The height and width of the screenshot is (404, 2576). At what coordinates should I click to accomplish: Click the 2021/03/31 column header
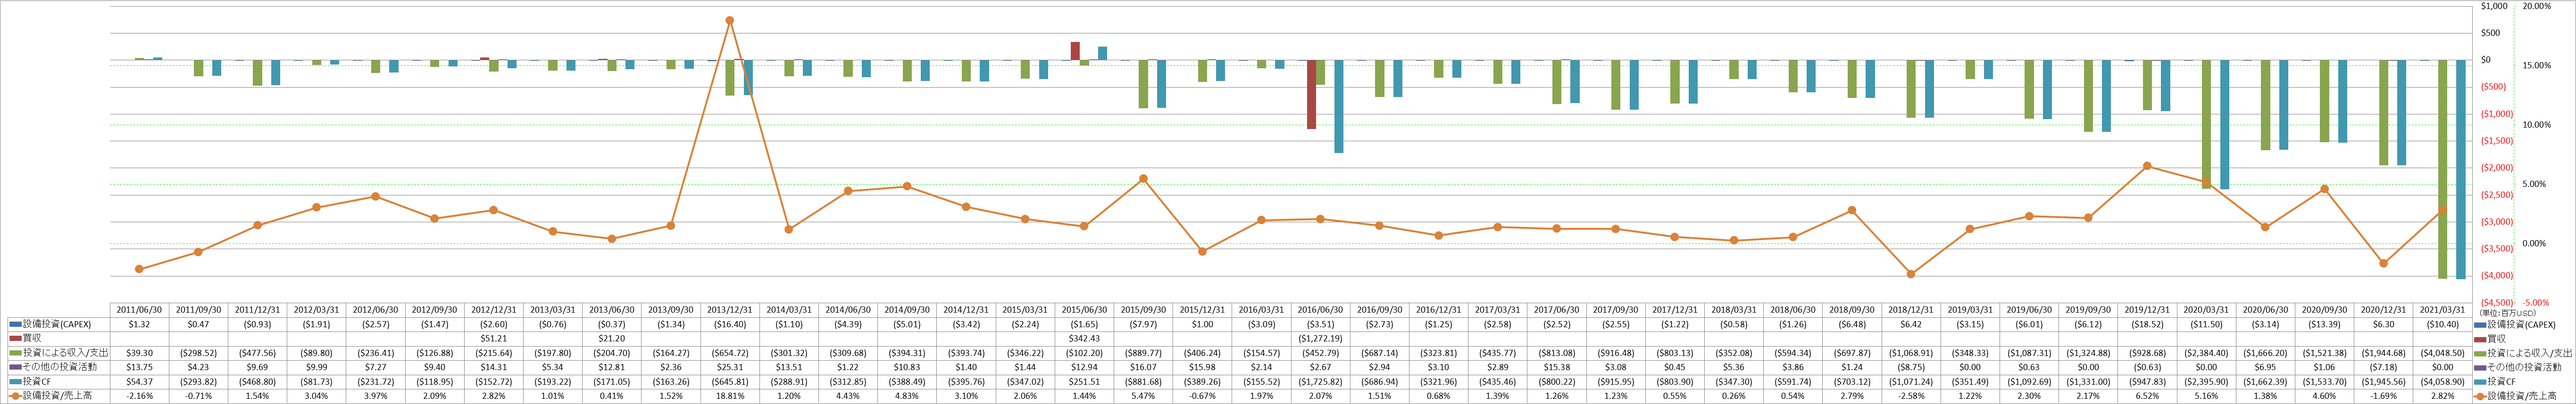(x=2442, y=310)
